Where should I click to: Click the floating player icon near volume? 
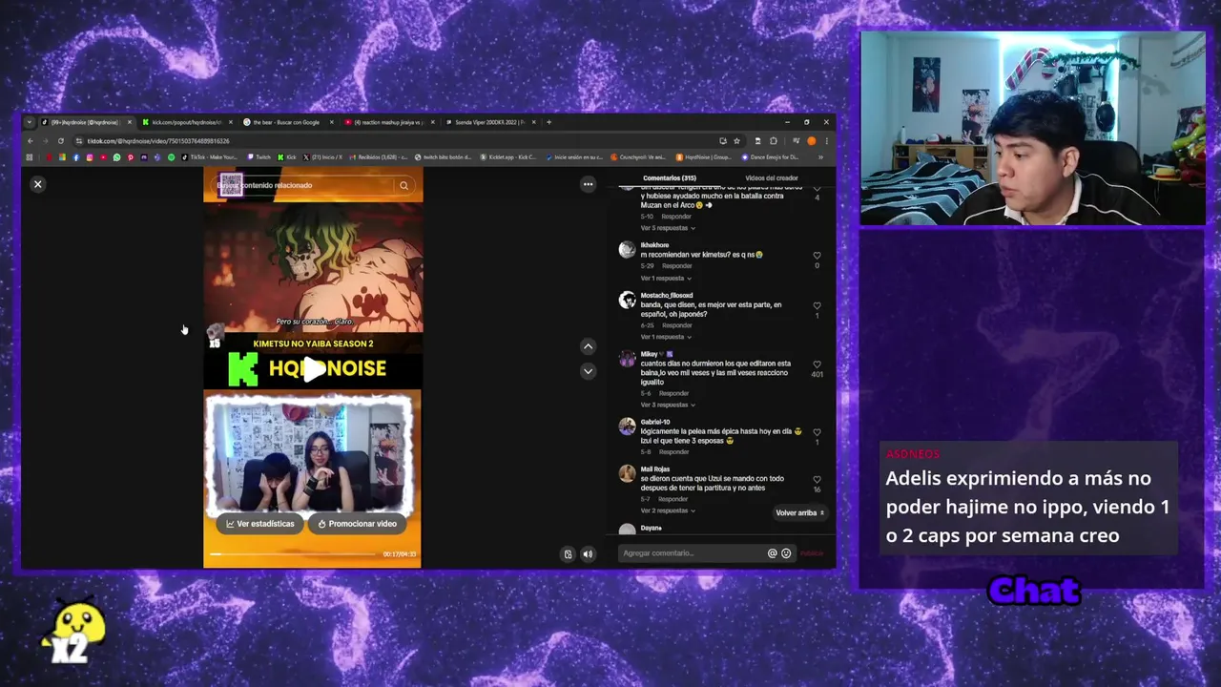click(568, 553)
